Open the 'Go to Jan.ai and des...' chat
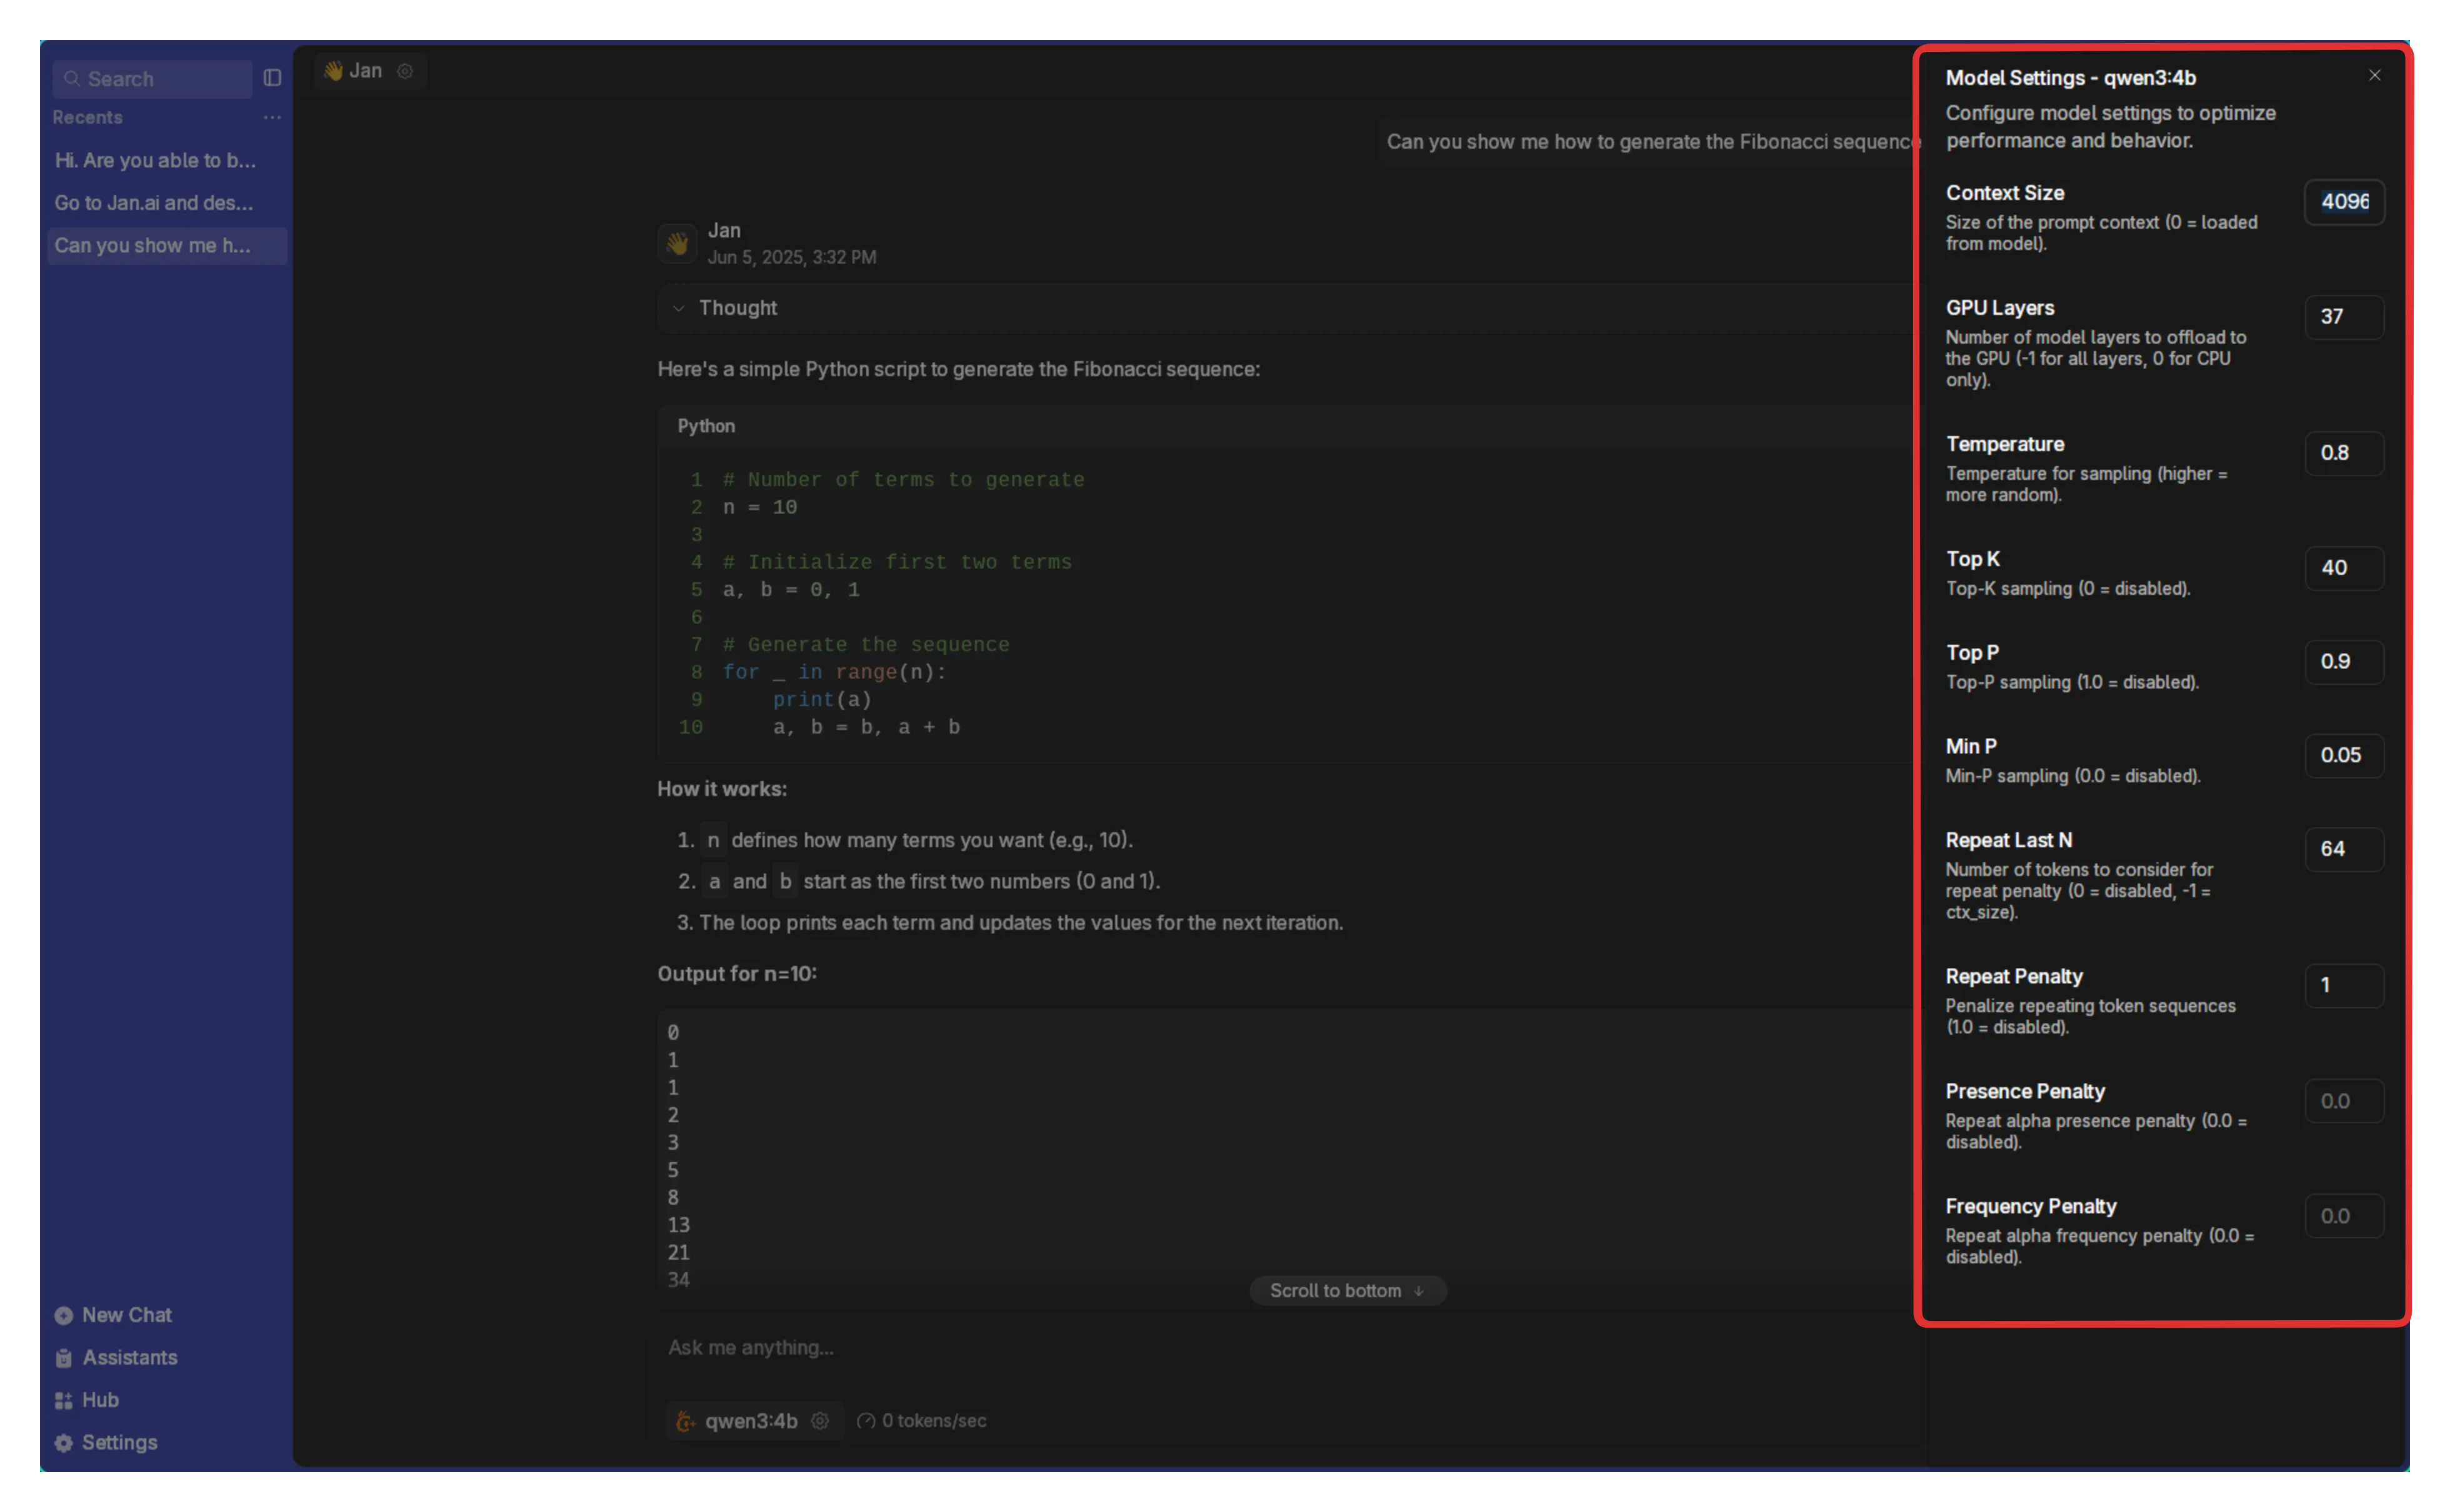Image resolution: width=2450 pixels, height=1512 pixels. tap(154, 203)
